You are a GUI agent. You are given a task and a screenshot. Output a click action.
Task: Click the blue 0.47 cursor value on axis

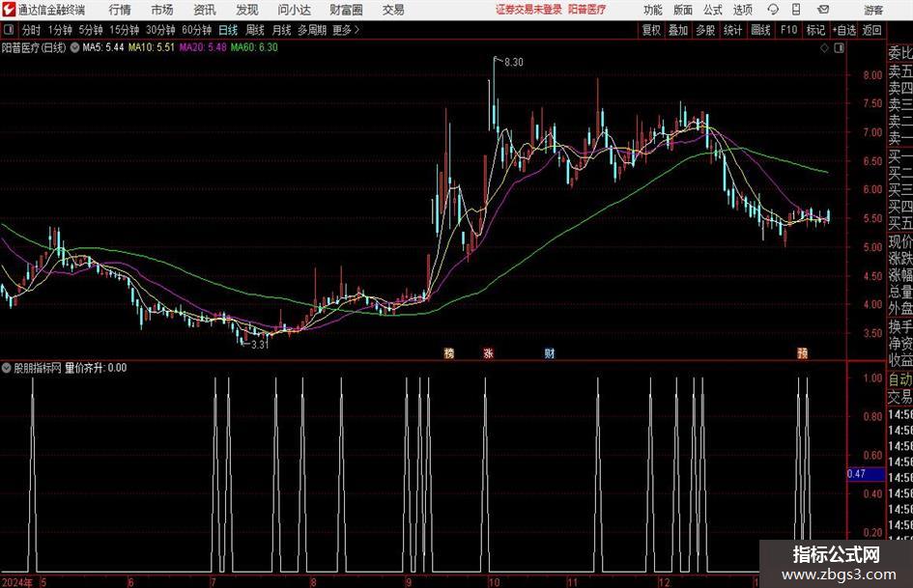coord(866,474)
